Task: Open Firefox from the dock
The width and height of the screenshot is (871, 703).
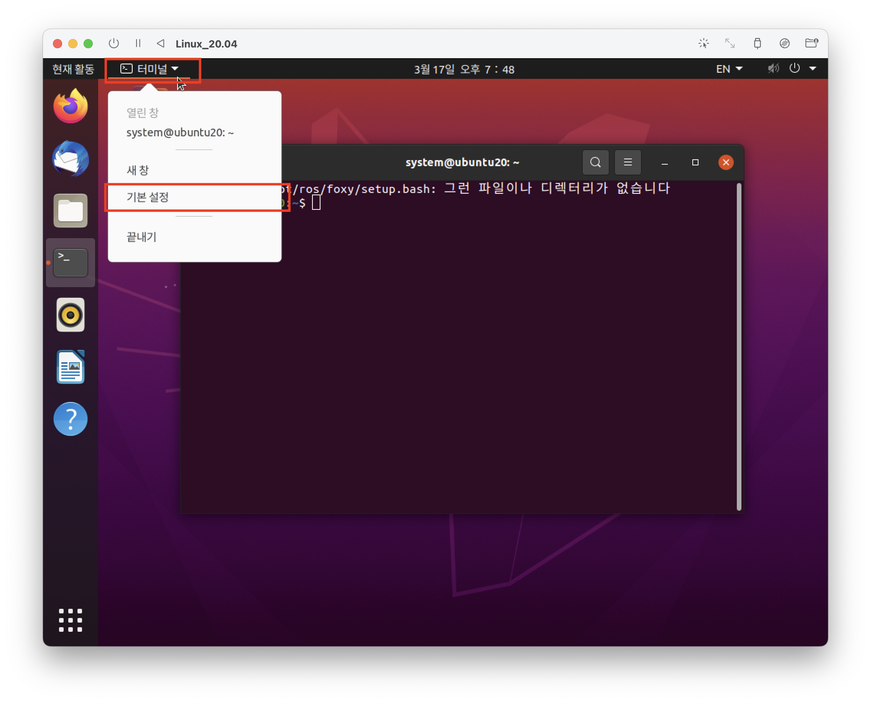Action: point(71,106)
